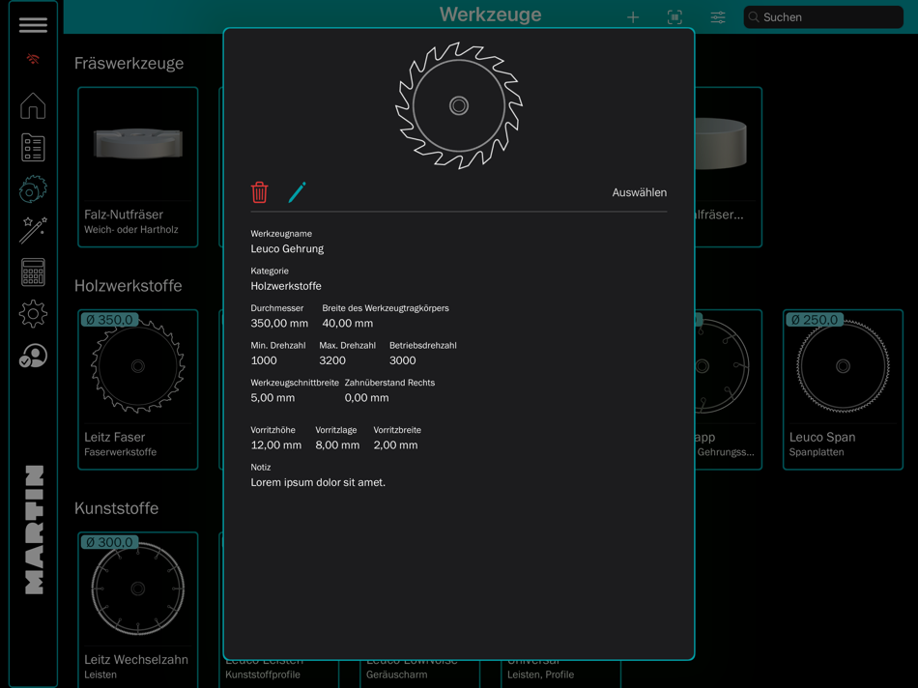
Task: Click into the Suchen search field
Action: [x=823, y=17]
